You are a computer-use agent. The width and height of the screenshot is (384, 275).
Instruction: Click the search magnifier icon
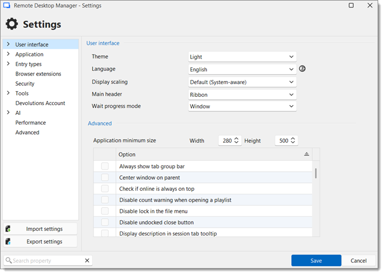[8, 260]
